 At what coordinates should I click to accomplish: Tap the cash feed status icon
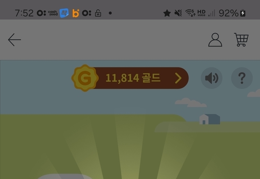(x=53, y=13)
